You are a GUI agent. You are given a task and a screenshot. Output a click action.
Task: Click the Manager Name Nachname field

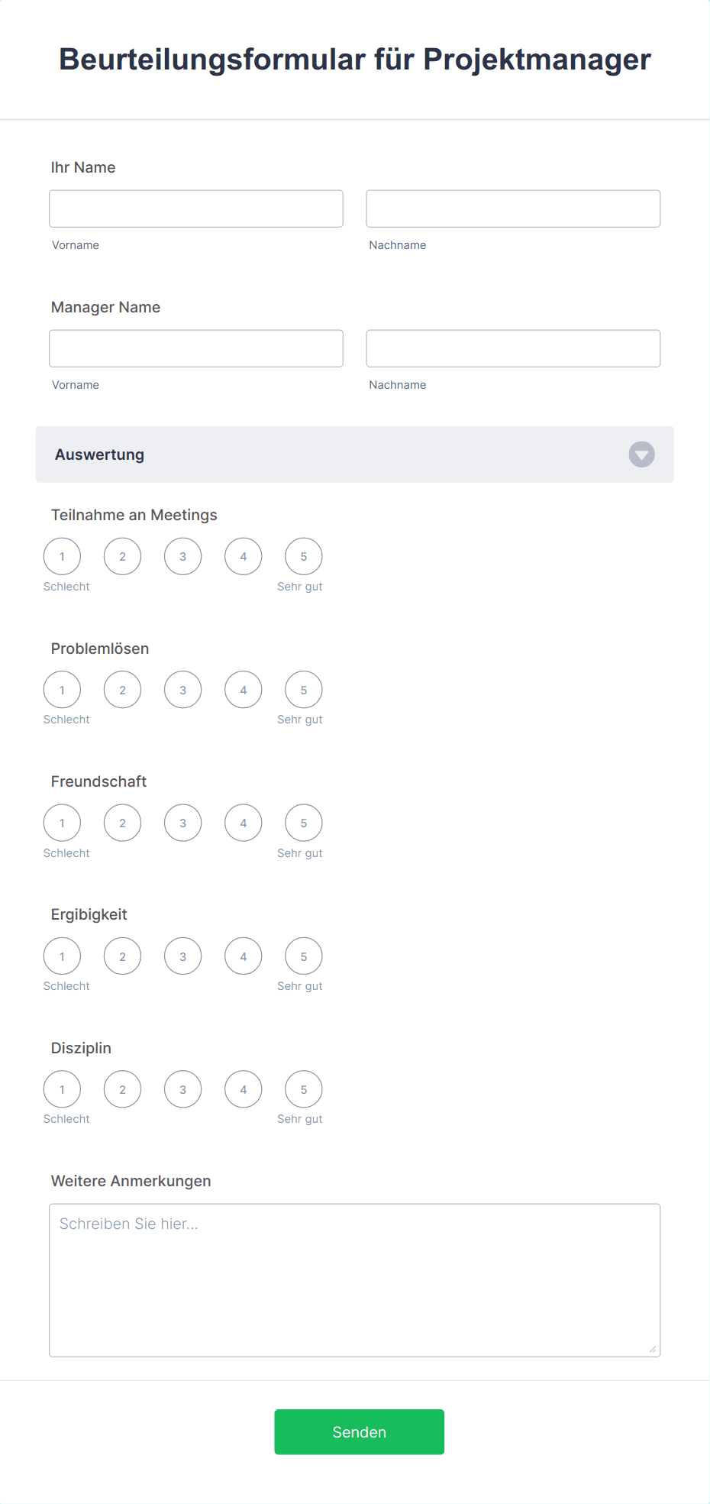(x=513, y=348)
